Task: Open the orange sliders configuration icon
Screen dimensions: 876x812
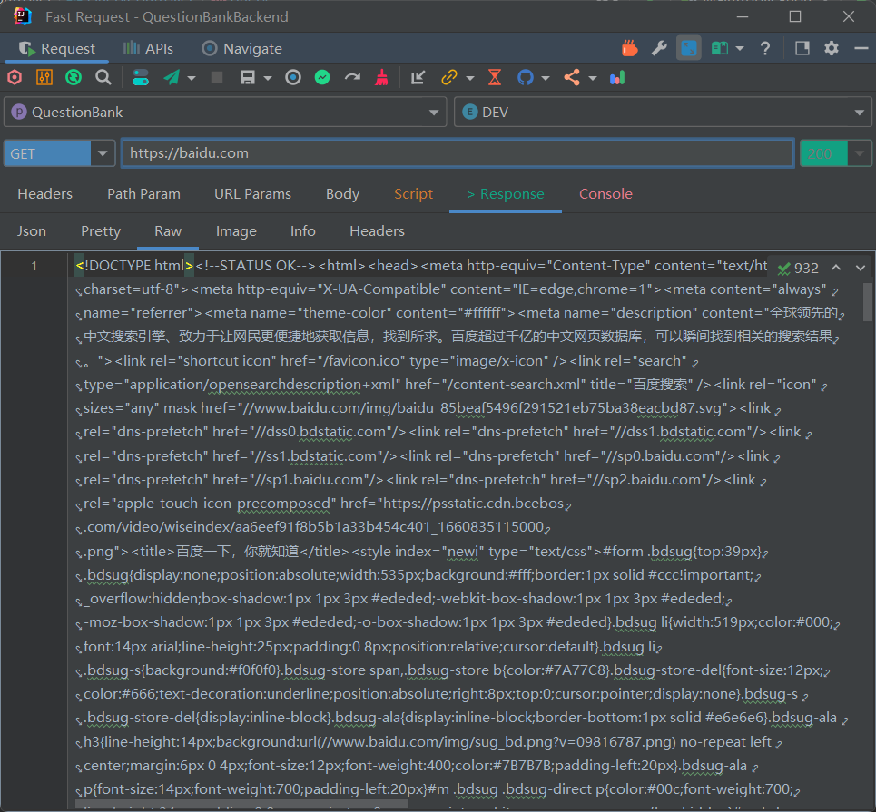Action: [x=44, y=78]
